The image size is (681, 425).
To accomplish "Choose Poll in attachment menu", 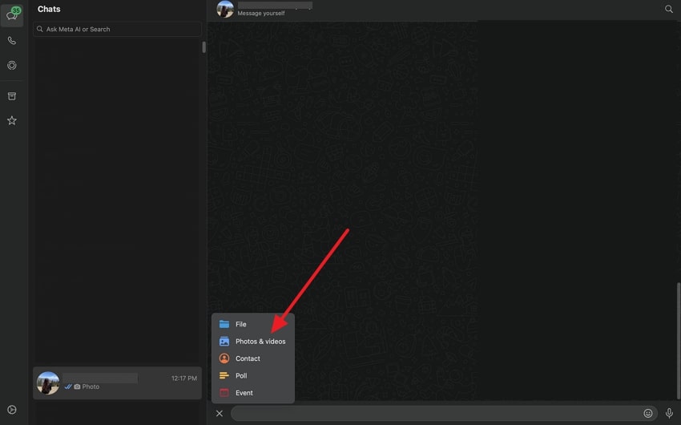I will 240,376.
